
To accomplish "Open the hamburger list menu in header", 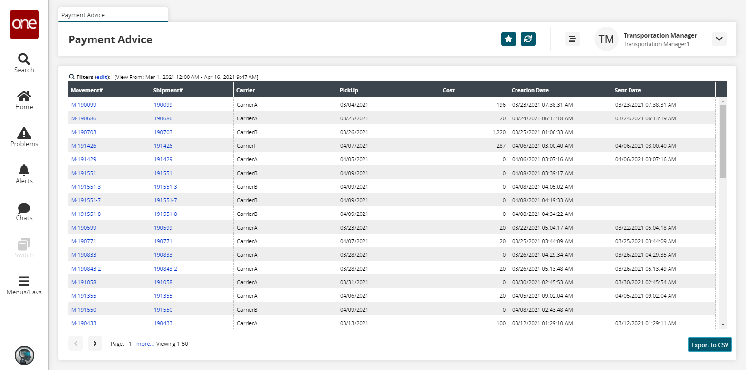I will coord(573,39).
